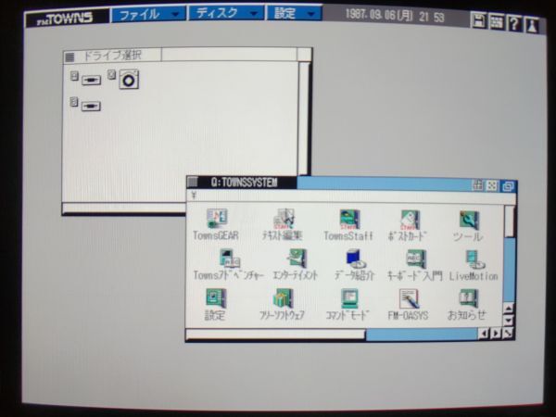
Task: Click the left arrow in TOWNSSYSTEM horizontal scrollbar
Action: (x=483, y=334)
